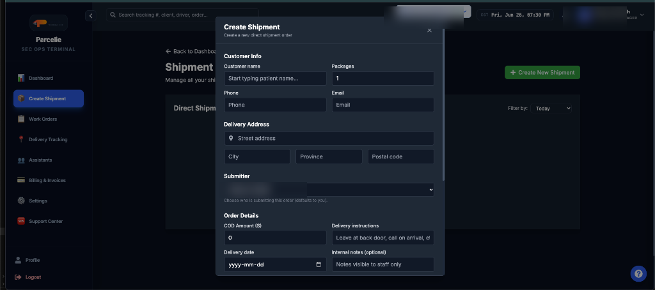Open the Submitter dropdown

pos(329,190)
